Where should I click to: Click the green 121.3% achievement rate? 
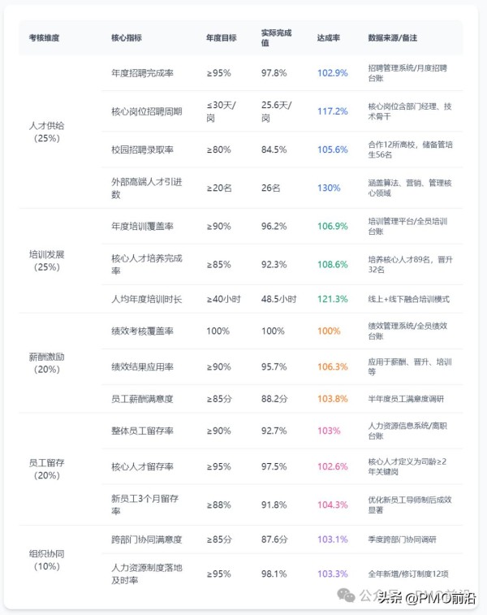coord(332,299)
